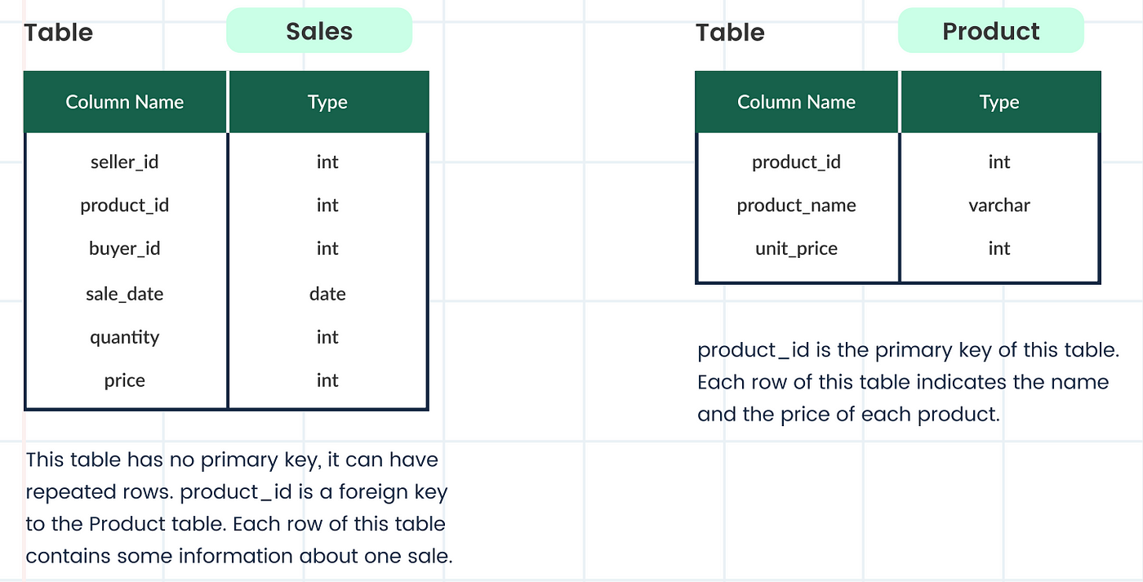Select the unit_price column cell
Viewport: 1143px width, 582px height.
[797, 248]
